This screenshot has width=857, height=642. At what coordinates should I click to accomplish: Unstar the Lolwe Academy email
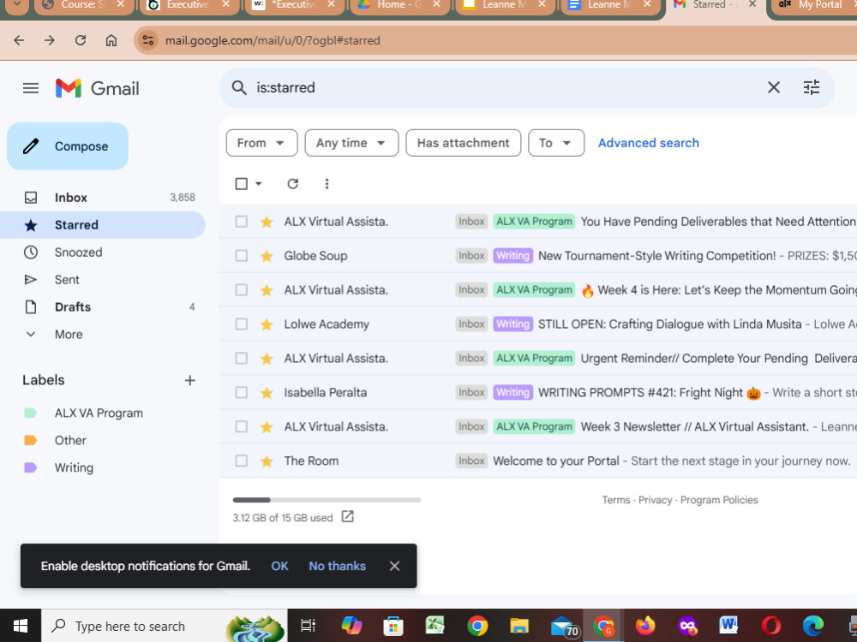[x=267, y=324]
